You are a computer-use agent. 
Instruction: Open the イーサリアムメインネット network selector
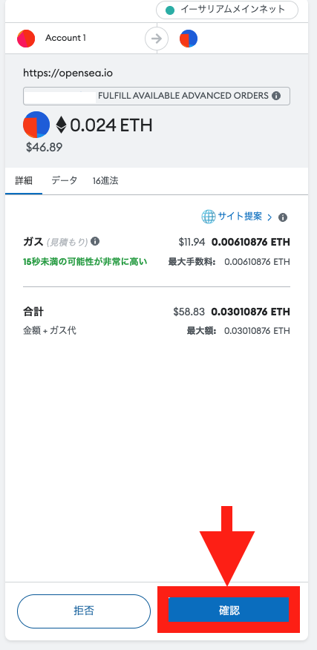(227, 10)
